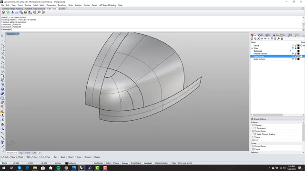Toggle lock of Guide Surfaces layer
The width and height of the screenshot is (305, 171).
(295, 59)
